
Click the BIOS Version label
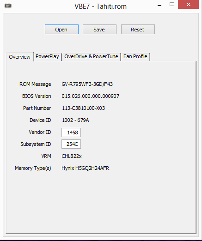(x=37, y=96)
